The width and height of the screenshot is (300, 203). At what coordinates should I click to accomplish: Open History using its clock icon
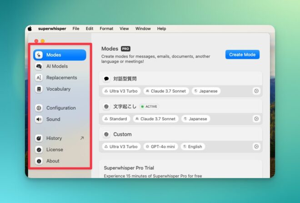tap(39, 138)
